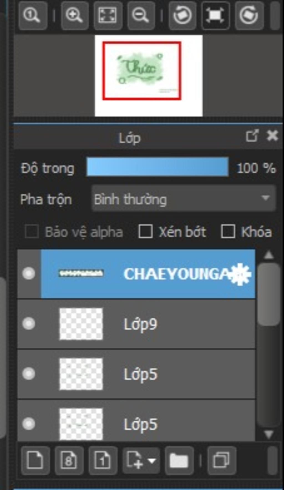
Task: Open the Pha trộn blend mode dropdown
Action: point(184,199)
